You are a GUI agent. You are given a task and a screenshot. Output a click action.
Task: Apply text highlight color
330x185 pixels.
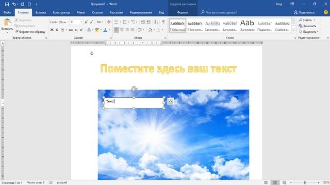click(x=97, y=30)
